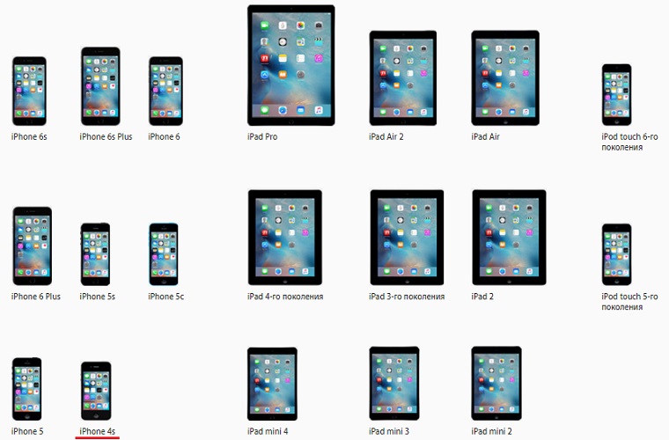Open the iPad Pro device image
Image resolution: width=669 pixels, height=440 pixels.
tap(291, 65)
